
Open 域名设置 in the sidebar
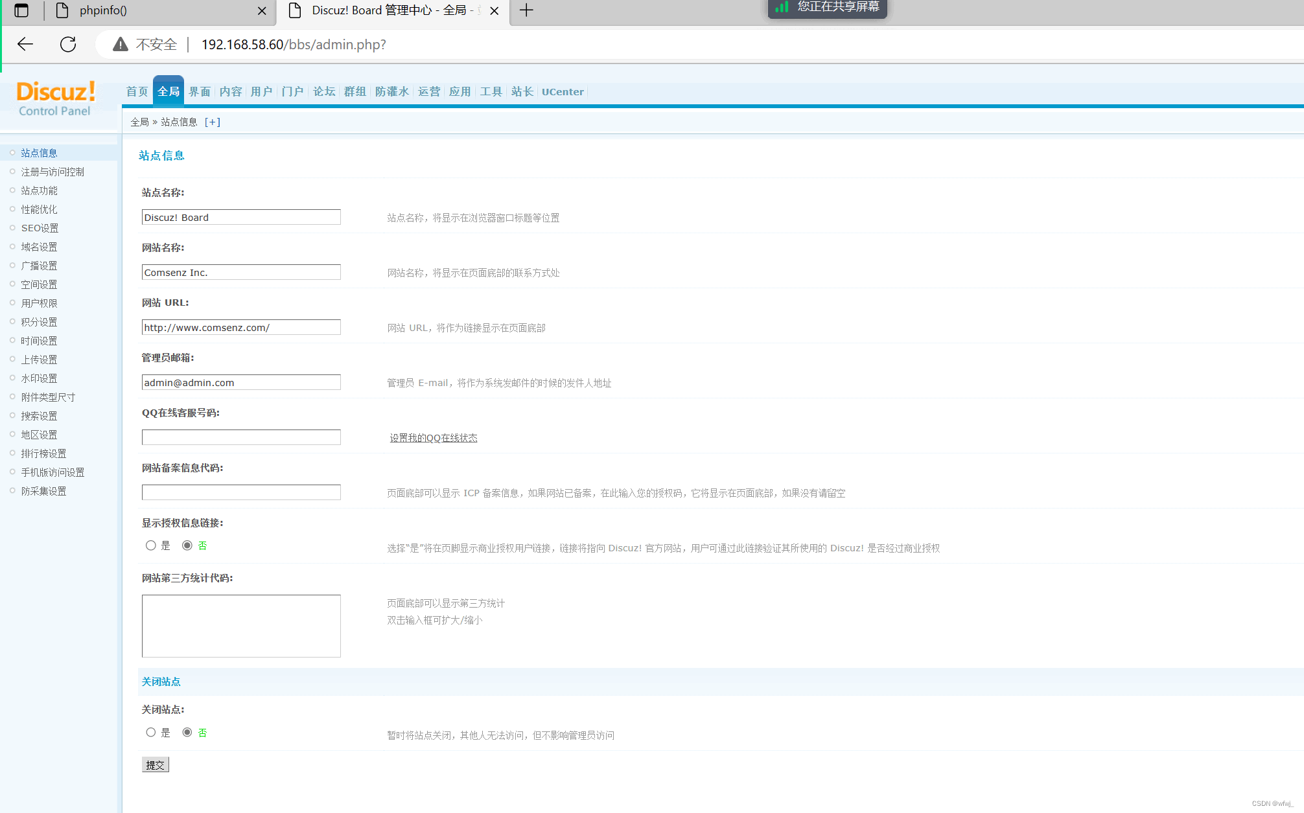[x=39, y=247]
